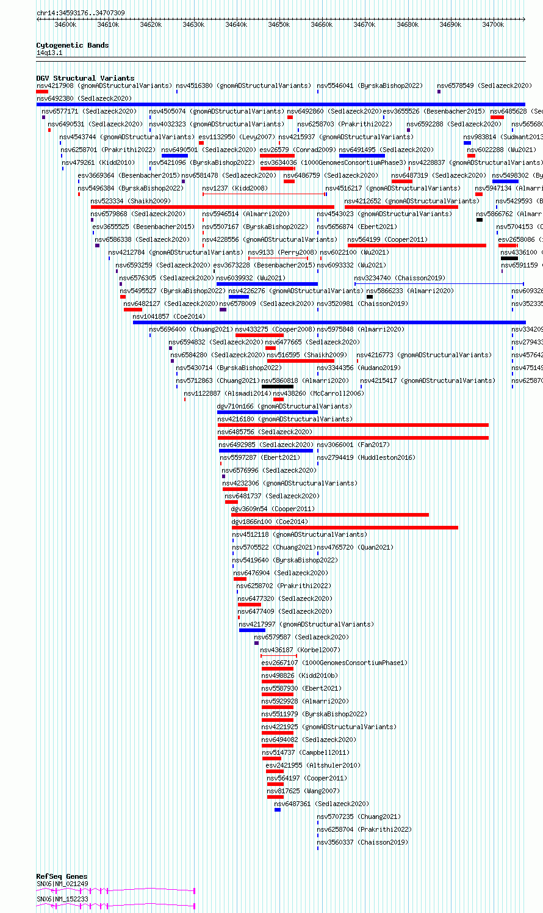Click esv26579 (Conrad2009) label
The width and height of the screenshot is (543, 913).
pos(297,150)
